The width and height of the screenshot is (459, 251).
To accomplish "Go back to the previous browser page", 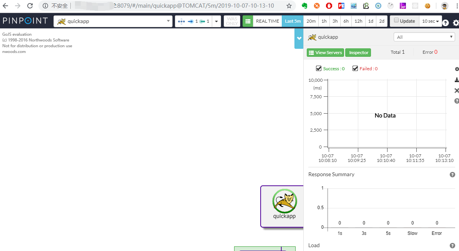I will click(5, 5).
